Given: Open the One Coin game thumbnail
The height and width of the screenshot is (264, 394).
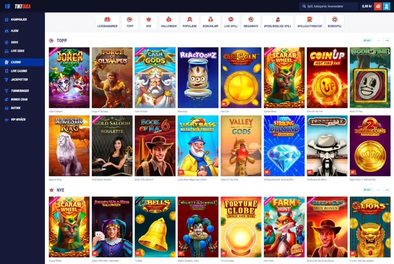Looking at the screenshot, I should (241, 78).
